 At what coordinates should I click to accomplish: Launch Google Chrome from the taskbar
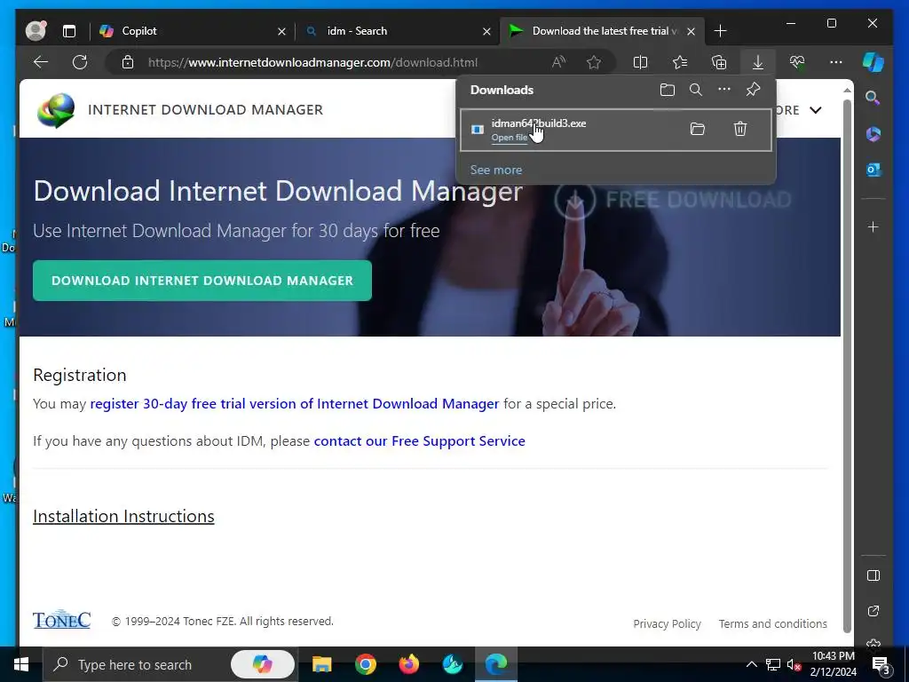click(x=365, y=664)
